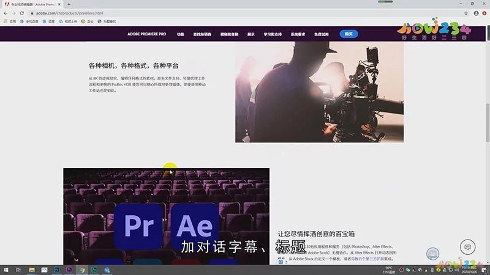Bookmark this page with the star icon
Viewport: 490px width, 275px height.
point(466,13)
